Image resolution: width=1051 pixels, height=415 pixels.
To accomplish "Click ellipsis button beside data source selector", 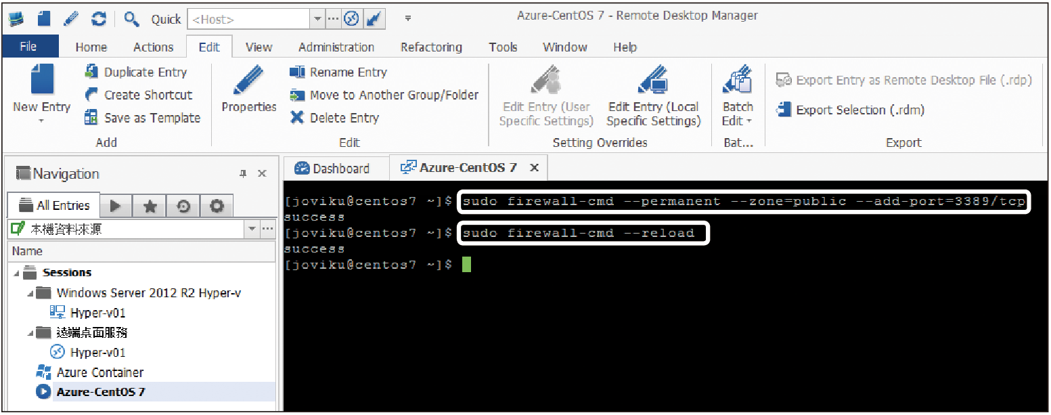I will coord(268,229).
